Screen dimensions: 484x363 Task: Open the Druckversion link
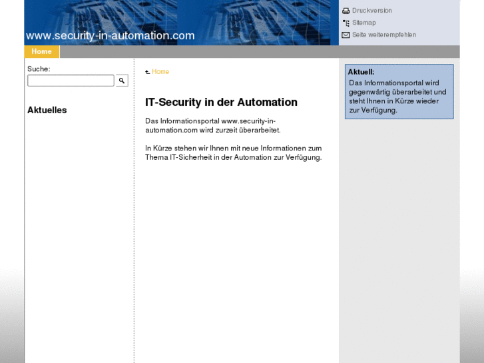tap(371, 11)
